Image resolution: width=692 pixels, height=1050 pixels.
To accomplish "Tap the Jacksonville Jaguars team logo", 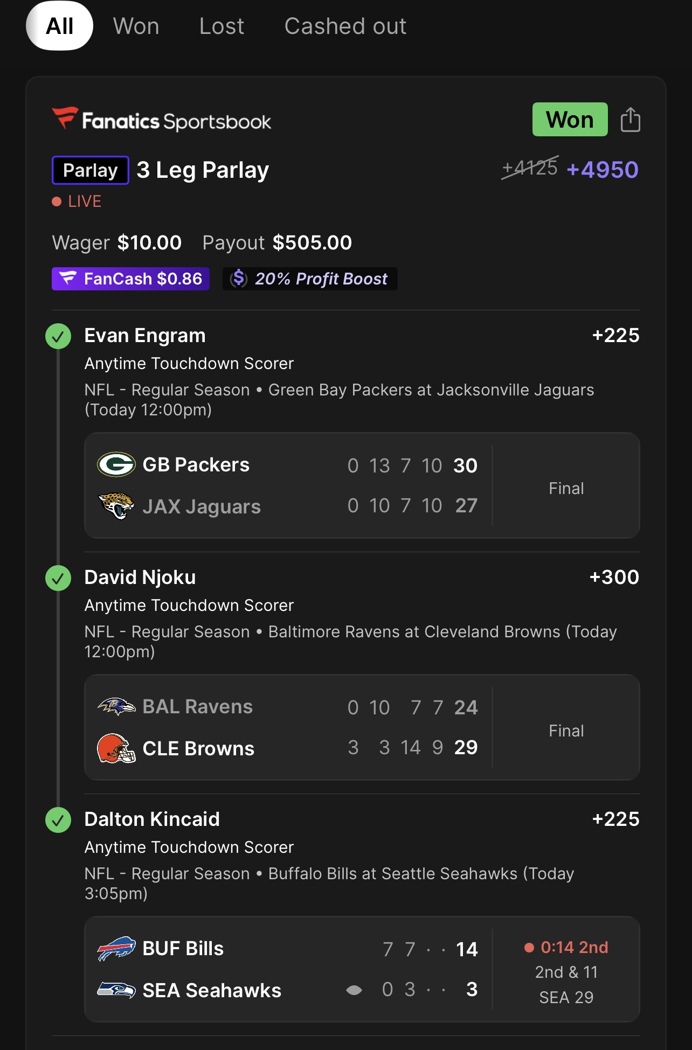I will (x=116, y=506).
